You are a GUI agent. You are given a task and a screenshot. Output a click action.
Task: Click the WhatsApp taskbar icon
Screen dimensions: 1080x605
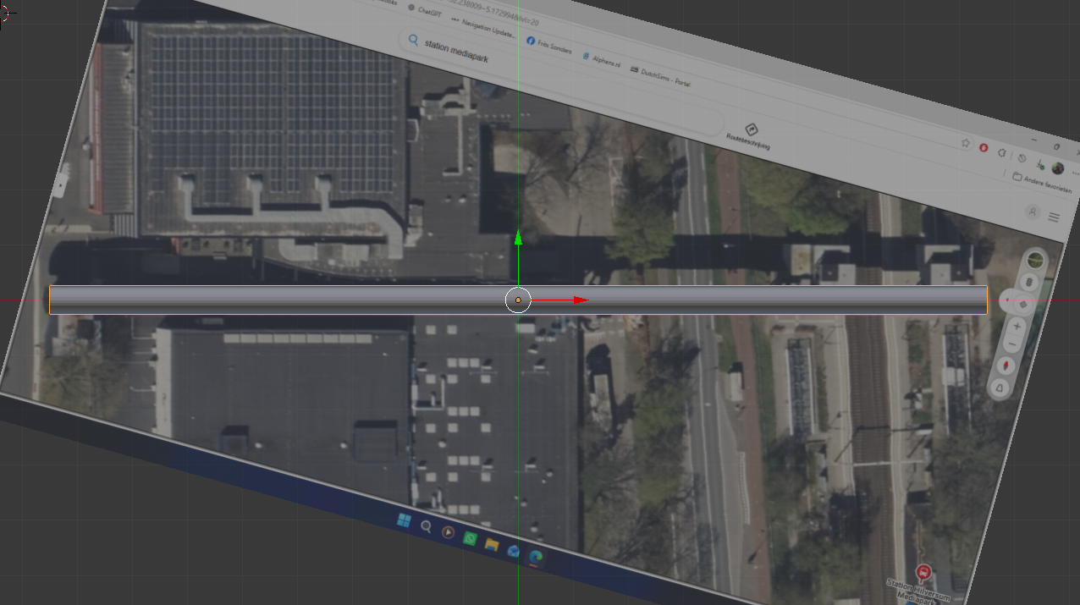(x=470, y=539)
